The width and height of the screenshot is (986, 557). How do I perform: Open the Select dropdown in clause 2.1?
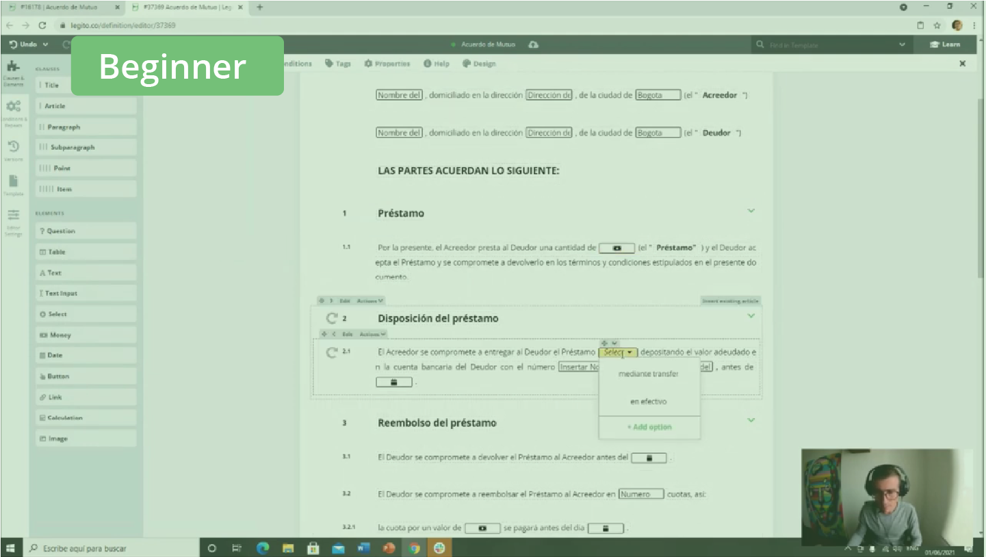(618, 352)
